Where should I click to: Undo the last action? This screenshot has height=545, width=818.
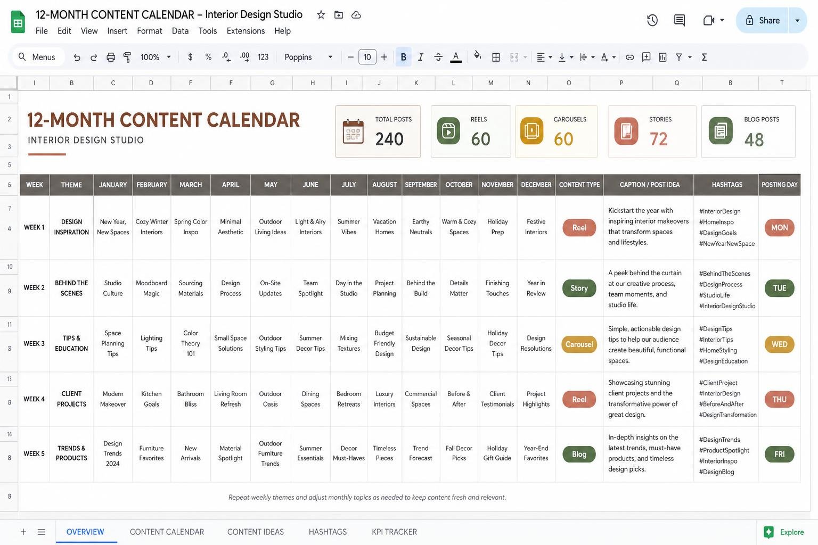(77, 57)
